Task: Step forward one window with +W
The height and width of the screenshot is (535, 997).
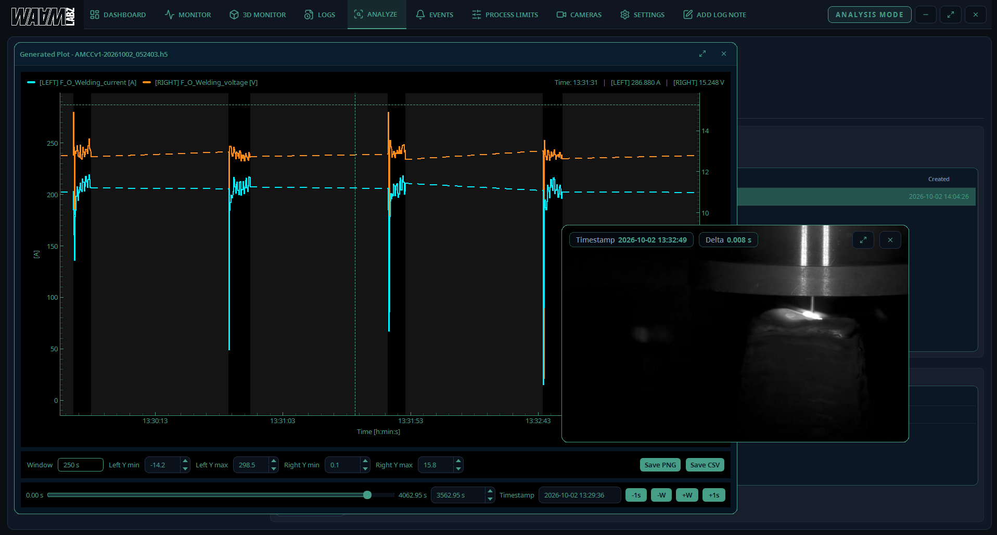Action: (x=687, y=495)
